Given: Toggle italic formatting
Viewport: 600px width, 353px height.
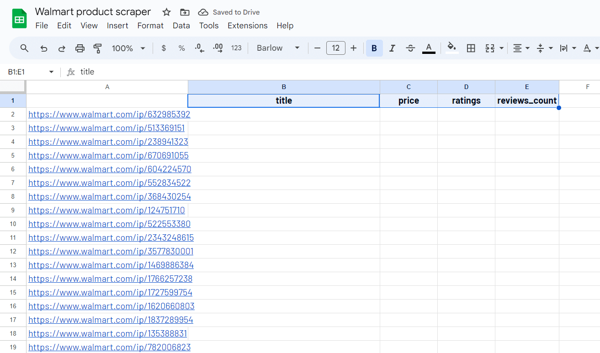Looking at the screenshot, I should [x=392, y=48].
